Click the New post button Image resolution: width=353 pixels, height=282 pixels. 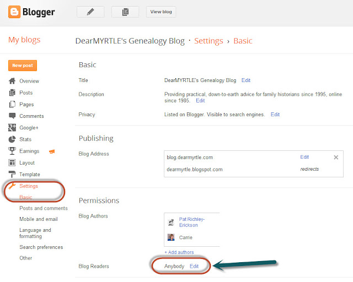[x=23, y=66]
